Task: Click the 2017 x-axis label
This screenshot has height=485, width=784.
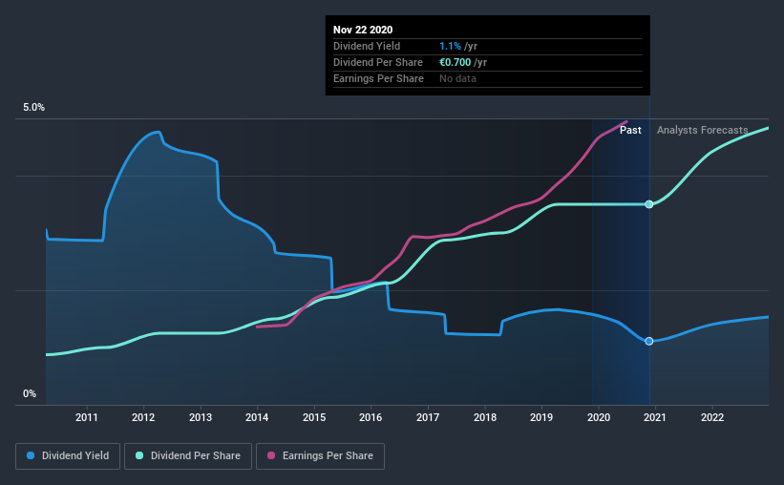Action: coord(428,417)
